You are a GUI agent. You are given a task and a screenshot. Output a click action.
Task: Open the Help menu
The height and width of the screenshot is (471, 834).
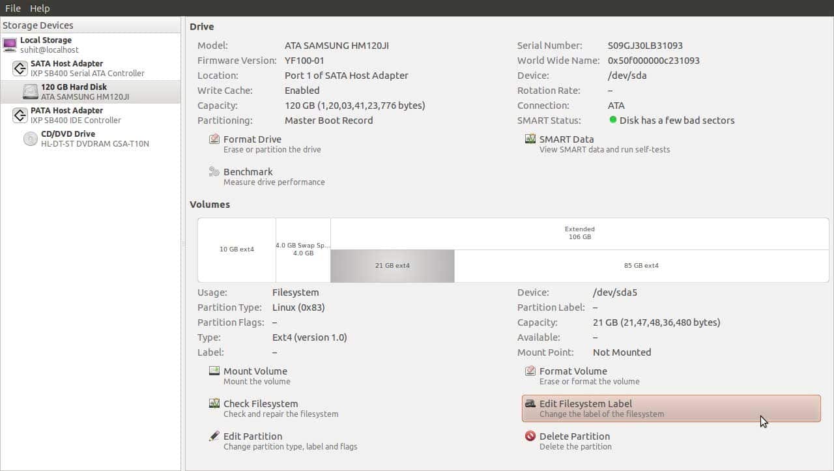coord(40,8)
